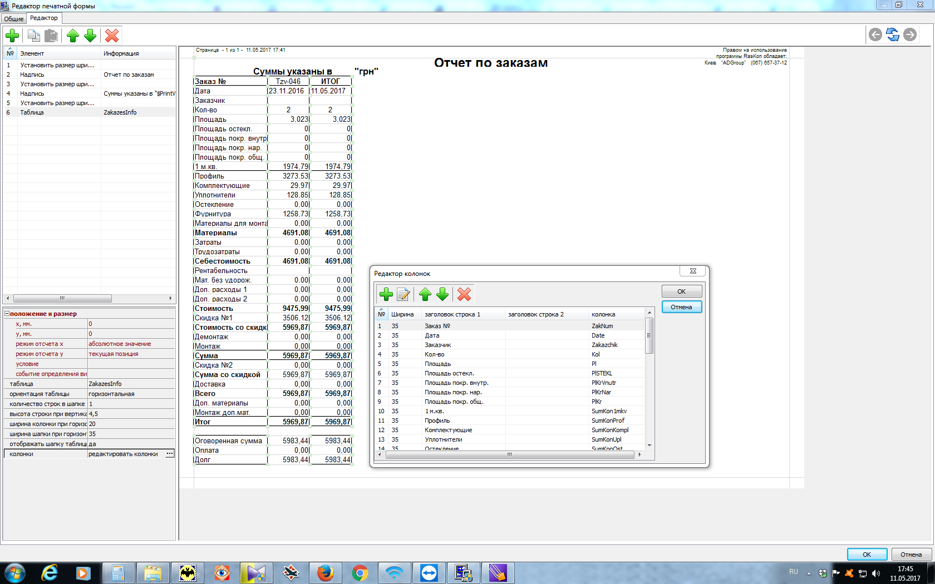Click horizontal scrollbar of elements list
Screen dimensions: 935x584
pyautogui.click(x=62, y=298)
